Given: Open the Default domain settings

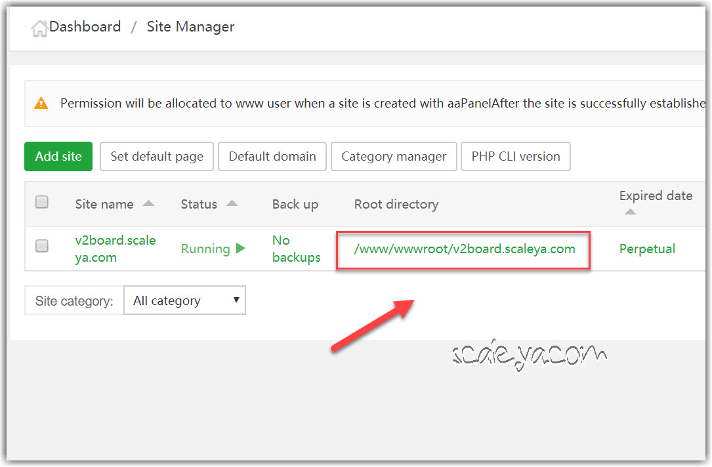Looking at the screenshot, I should click(x=272, y=157).
